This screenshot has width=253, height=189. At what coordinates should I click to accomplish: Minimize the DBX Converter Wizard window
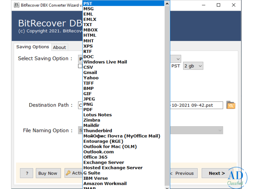coord(203,5)
